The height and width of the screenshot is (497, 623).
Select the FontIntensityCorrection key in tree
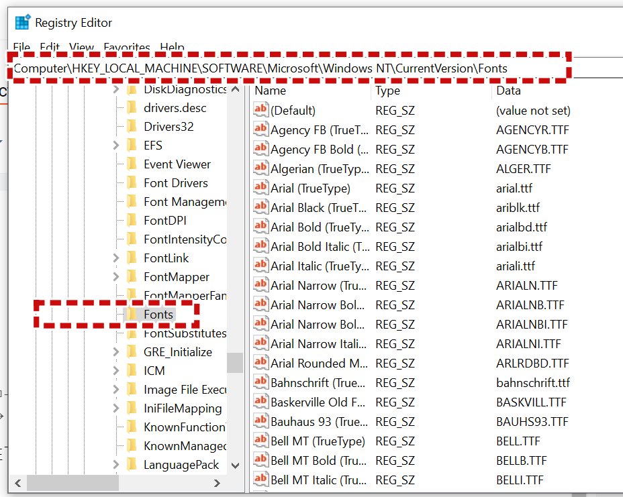(x=185, y=239)
